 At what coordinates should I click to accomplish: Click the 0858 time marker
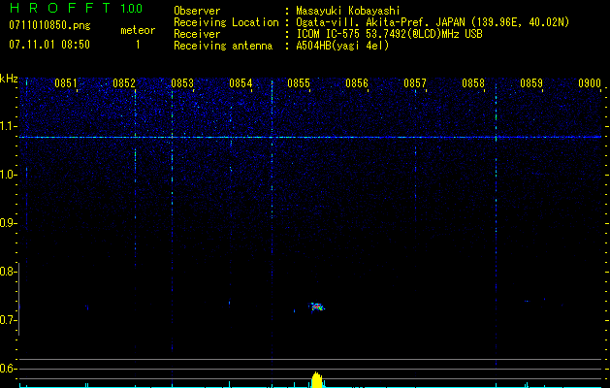[x=473, y=83]
